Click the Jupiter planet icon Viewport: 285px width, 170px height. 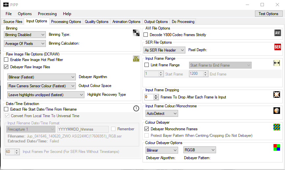click(x=277, y=111)
